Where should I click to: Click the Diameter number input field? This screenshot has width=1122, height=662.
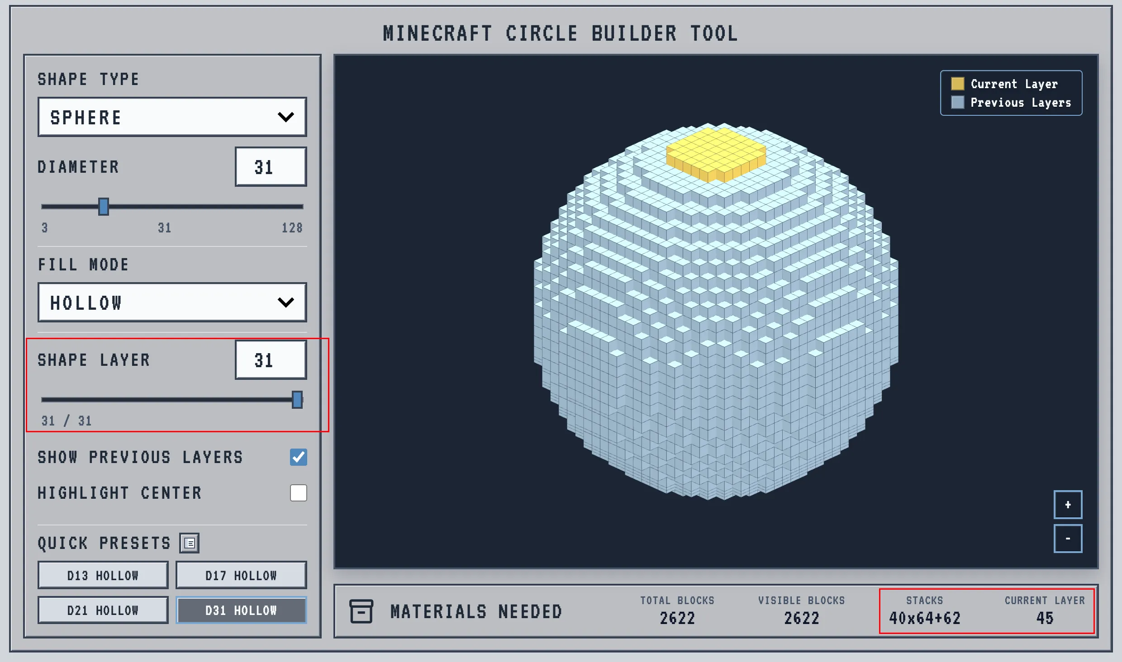(271, 167)
